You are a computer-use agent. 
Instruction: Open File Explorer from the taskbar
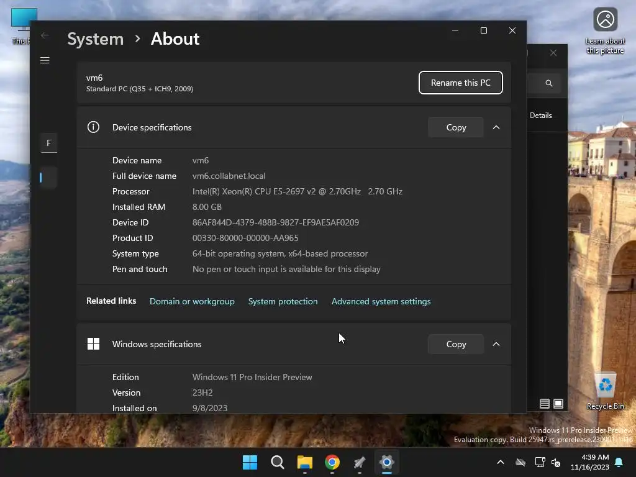304,462
